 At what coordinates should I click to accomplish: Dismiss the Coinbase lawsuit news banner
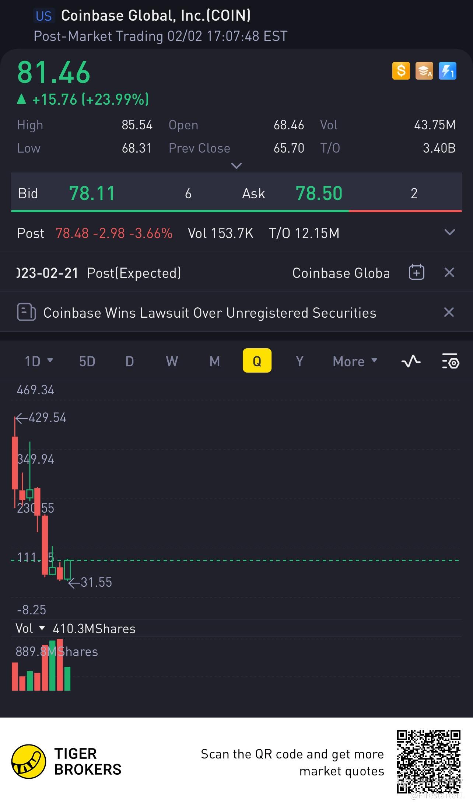click(449, 313)
